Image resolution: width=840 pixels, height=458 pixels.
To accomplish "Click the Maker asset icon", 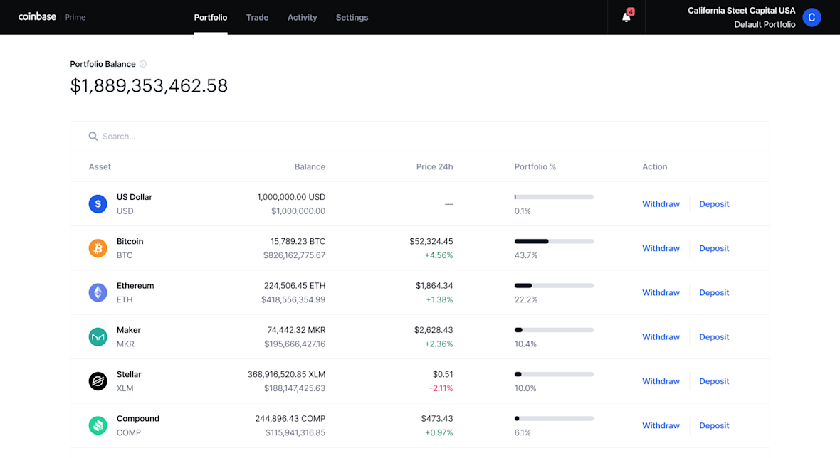I will point(98,337).
